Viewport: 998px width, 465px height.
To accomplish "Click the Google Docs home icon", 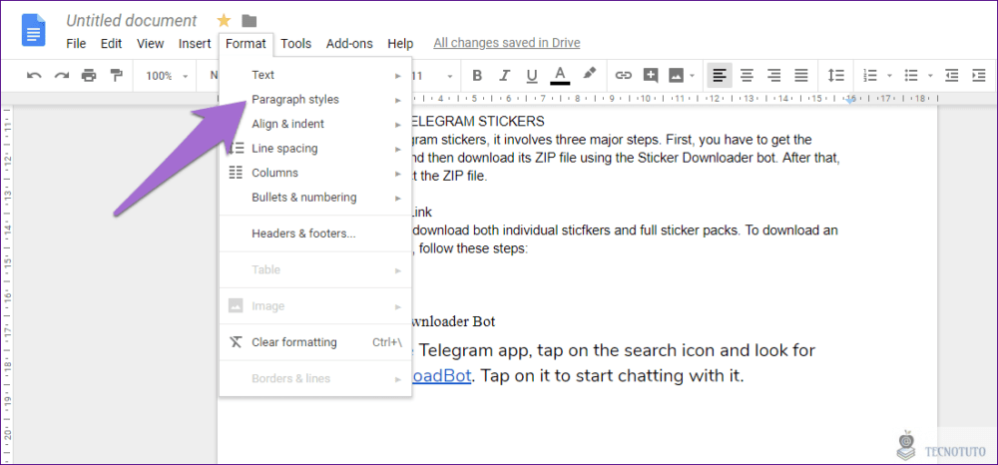I will click(33, 30).
